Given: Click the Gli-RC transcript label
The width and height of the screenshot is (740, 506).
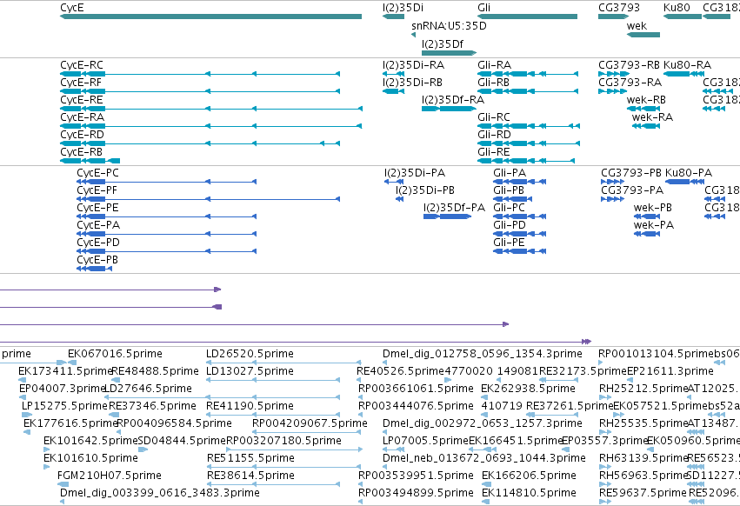Looking at the screenshot, I should [x=494, y=117].
